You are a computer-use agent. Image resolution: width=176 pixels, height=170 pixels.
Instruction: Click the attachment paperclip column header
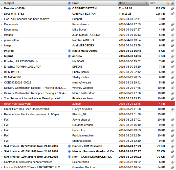point(173,3)
